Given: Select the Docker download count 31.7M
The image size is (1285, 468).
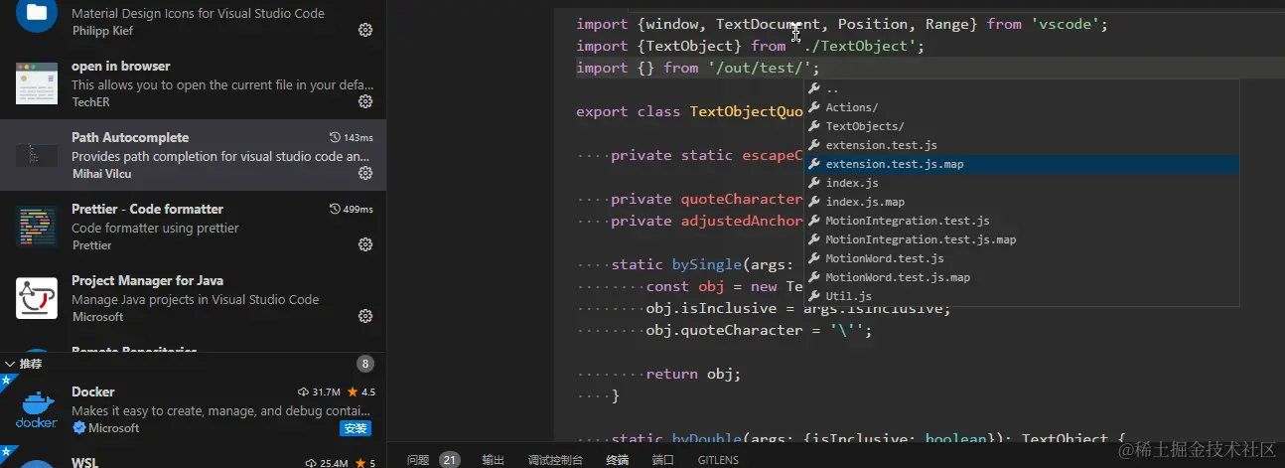Looking at the screenshot, I should point(319,391).
